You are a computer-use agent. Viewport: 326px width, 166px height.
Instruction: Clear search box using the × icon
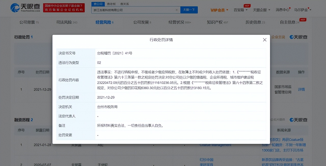coord(177,10)
